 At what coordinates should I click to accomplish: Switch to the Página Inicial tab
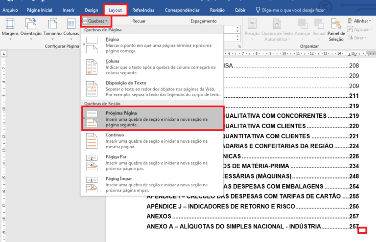(x=39, y=10)
